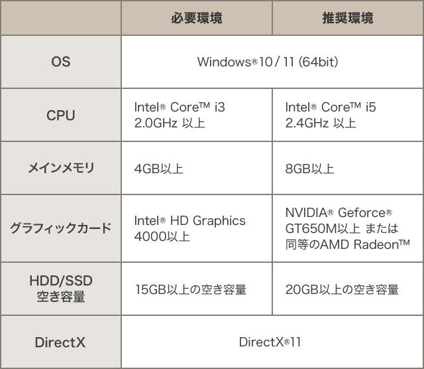Click the Intel Core i5 2.4GHz cell
This screenshot has height=369, width=424.
(348, 115)
